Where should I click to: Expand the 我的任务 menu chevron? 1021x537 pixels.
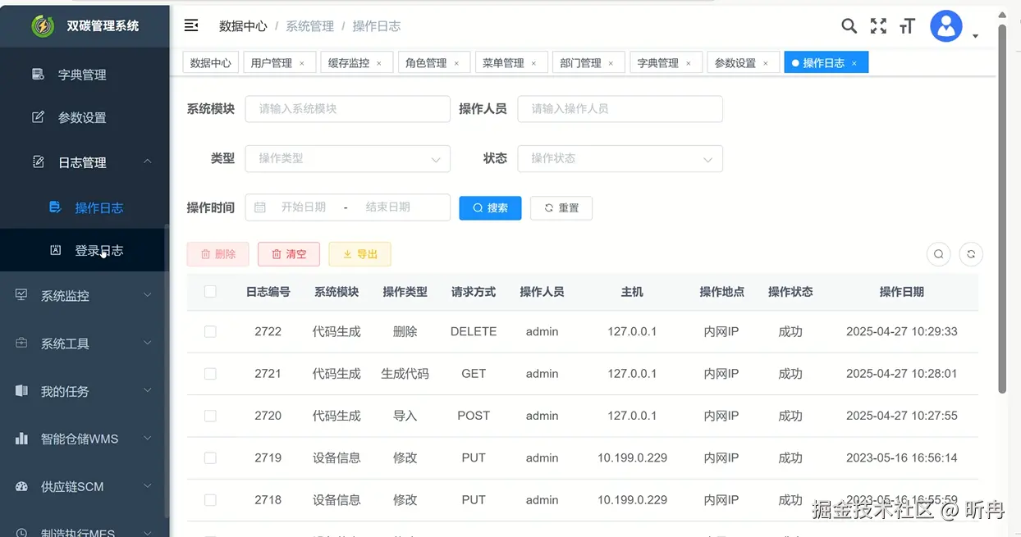[148, 391]
